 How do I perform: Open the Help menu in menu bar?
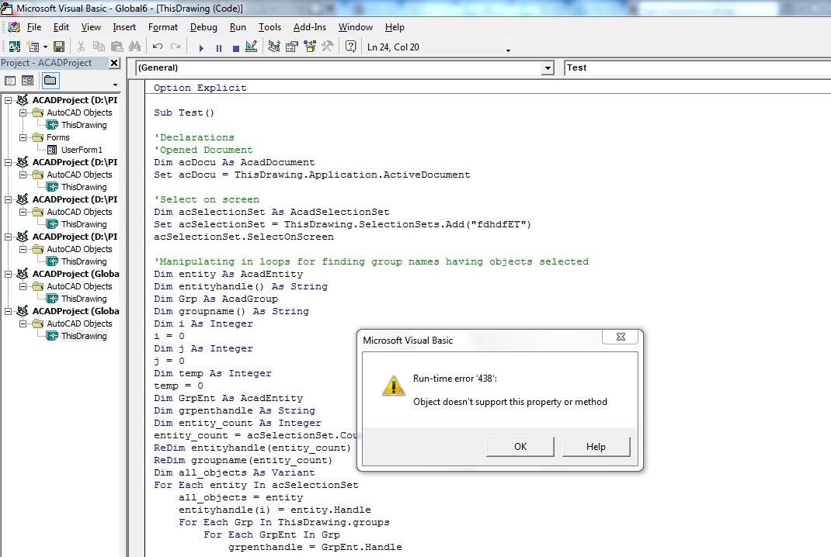pyautogui.click(x=395, y=27)
